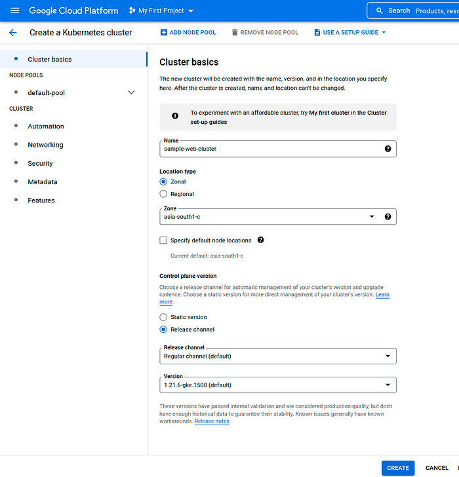Open the My First Project dropdown

coord(161,10)
